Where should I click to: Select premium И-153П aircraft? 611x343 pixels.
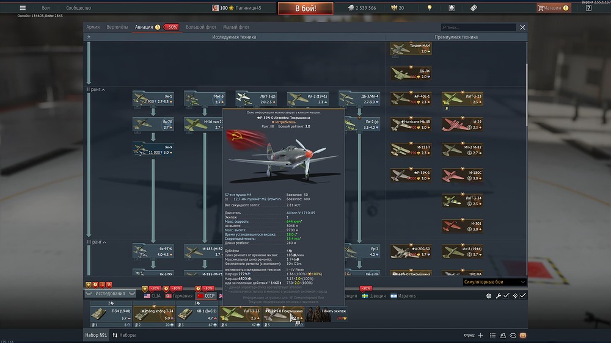point(411,150)
